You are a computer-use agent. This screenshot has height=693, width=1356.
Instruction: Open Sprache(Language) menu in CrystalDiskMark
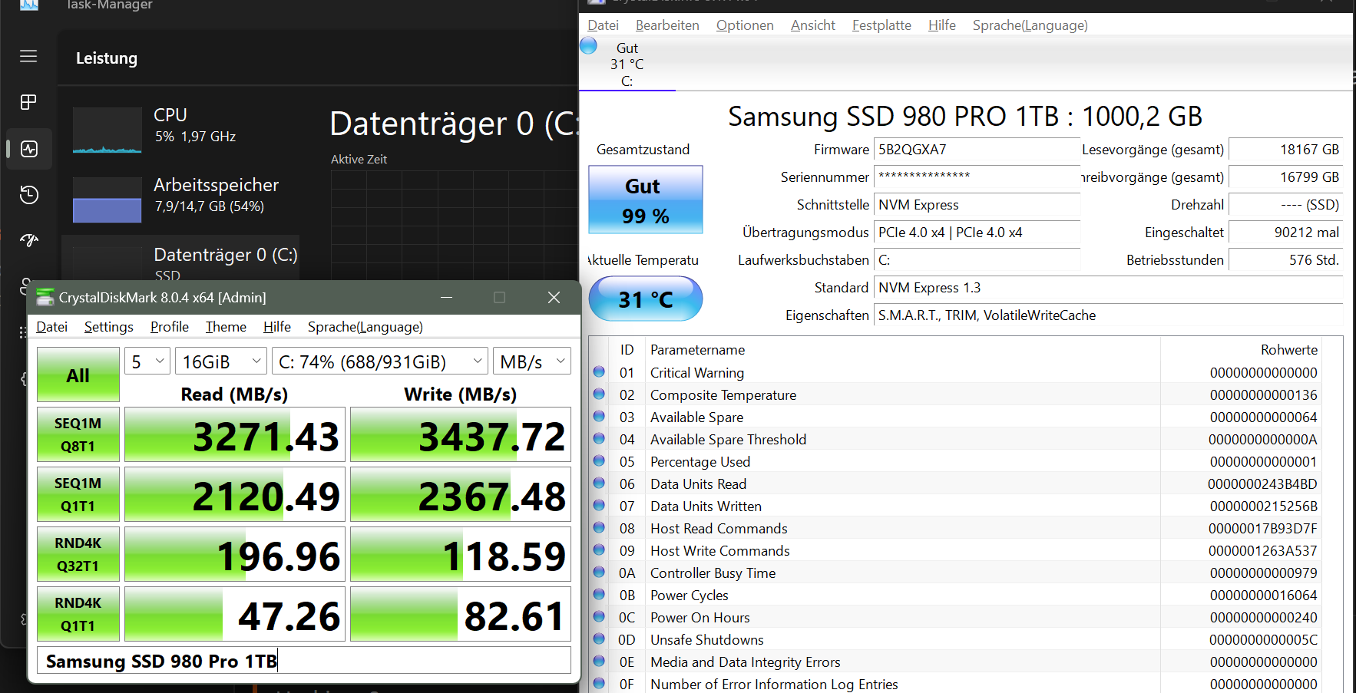365,327
